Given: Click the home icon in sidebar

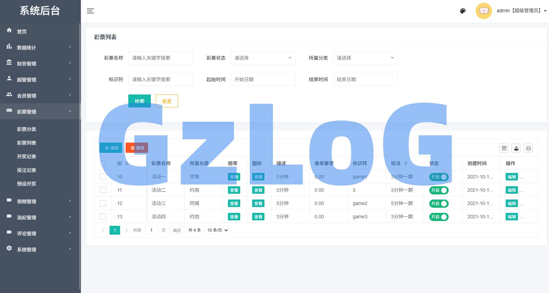Looking at the screenshot, I should [9, 30].
